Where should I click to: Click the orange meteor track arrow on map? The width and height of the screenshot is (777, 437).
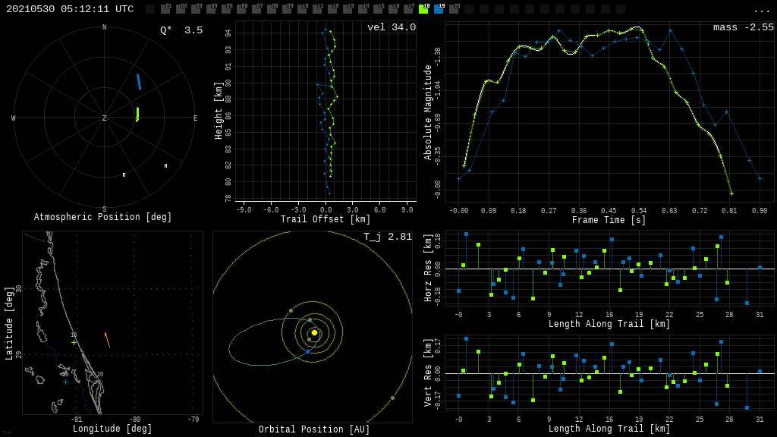107,339
